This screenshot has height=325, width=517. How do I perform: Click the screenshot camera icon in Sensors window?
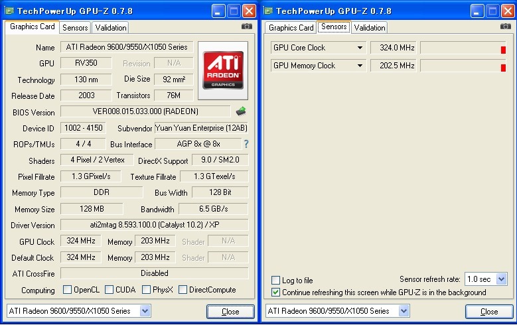pyautogui.click(x=505, y=27)
